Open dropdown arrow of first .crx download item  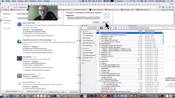tap(22, 92)
